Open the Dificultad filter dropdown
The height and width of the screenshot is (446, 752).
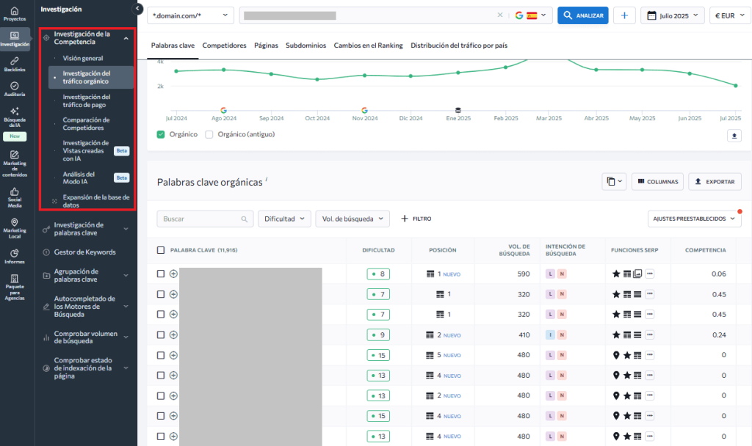click(x=284, y=219)
